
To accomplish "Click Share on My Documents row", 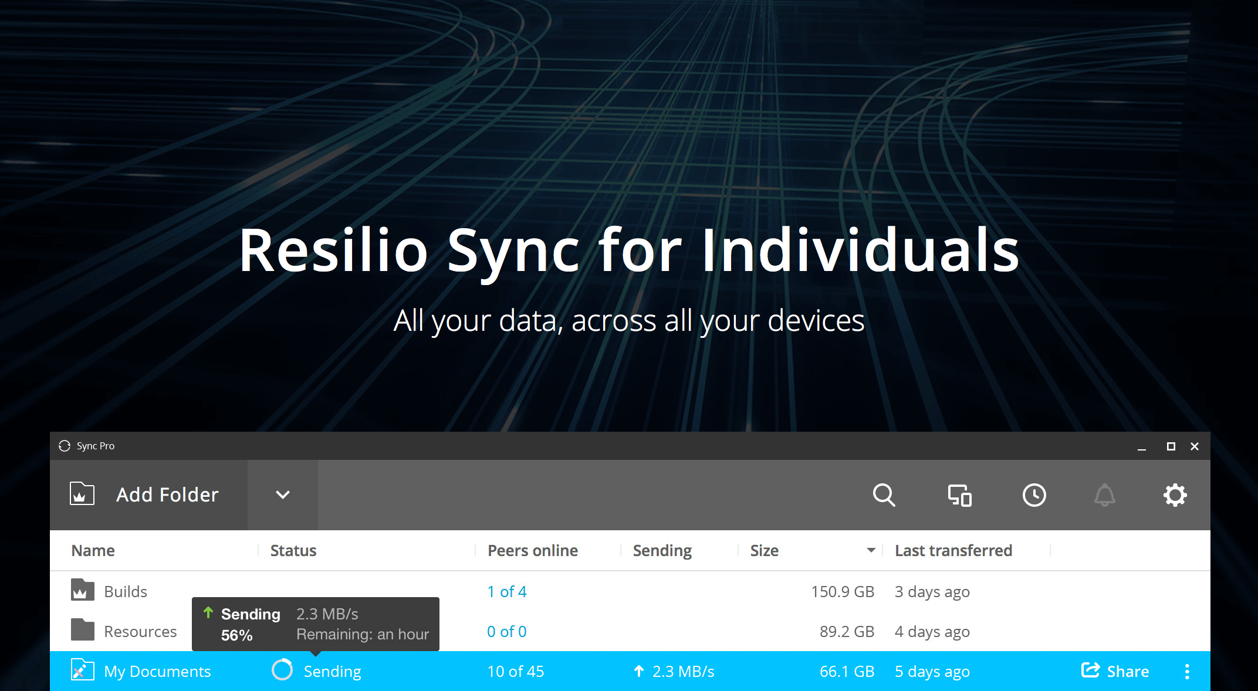I will pyautogui.click(x=1115, y=671).
